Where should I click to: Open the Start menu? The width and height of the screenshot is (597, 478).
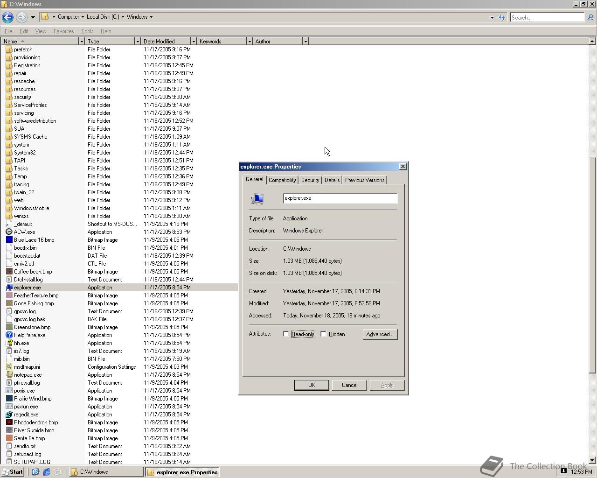coord(13,472)
